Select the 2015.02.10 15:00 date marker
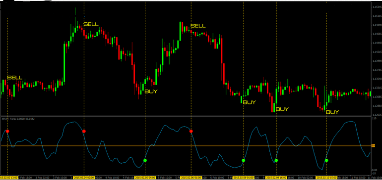The image size is (382, 180). point(326,178)
